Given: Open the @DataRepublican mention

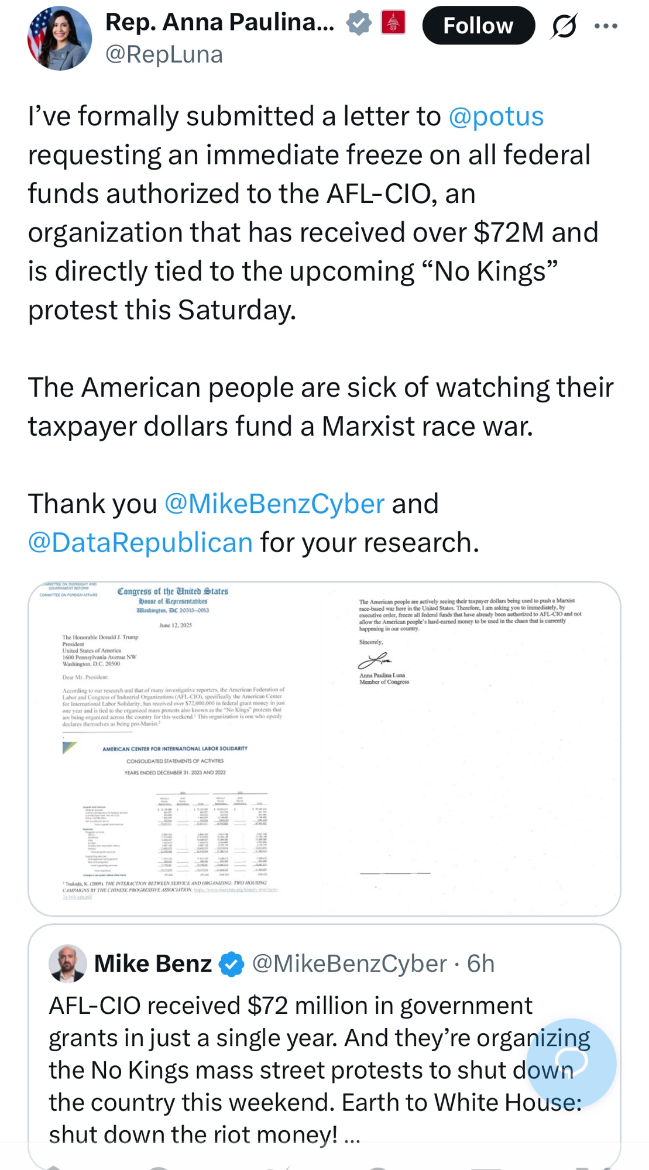Looking at the screenshot, I should [x=140, y=542].
